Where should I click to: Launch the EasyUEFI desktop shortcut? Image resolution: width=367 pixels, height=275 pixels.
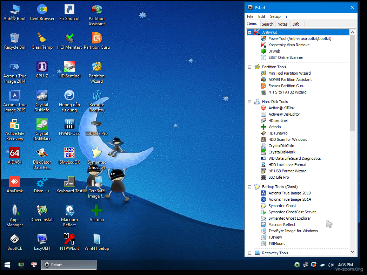tap(42, 239)
